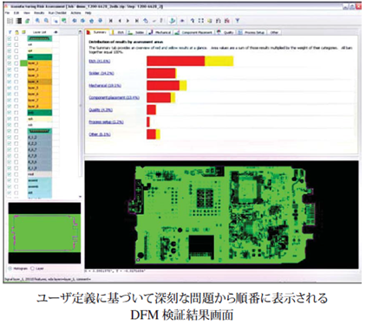The width and height of the screenshot is (366, 325).
Task: Click the layer list filter funnel icon
Action: point(10,32)
